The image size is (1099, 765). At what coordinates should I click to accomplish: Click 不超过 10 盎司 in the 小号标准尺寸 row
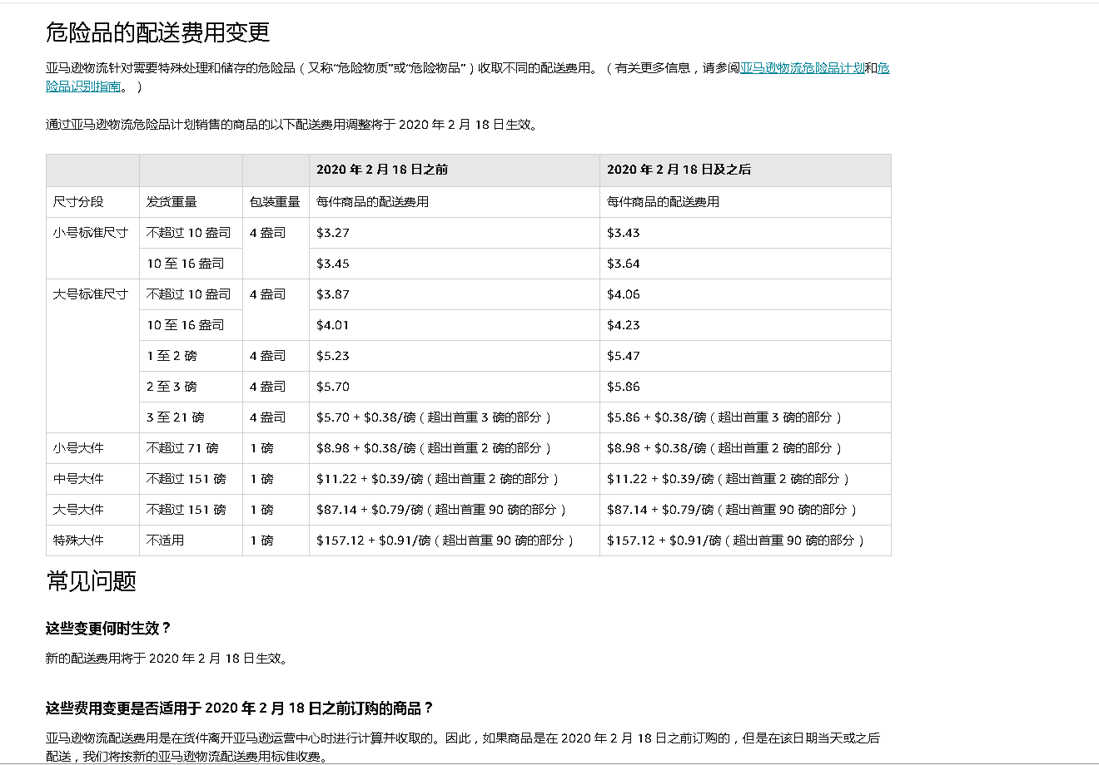pos(191,233)
